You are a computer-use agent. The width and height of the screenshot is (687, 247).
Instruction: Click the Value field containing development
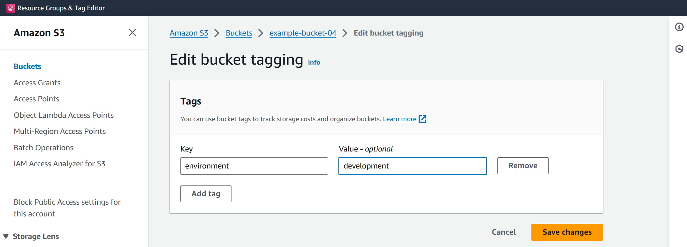(x=413, y=166)
